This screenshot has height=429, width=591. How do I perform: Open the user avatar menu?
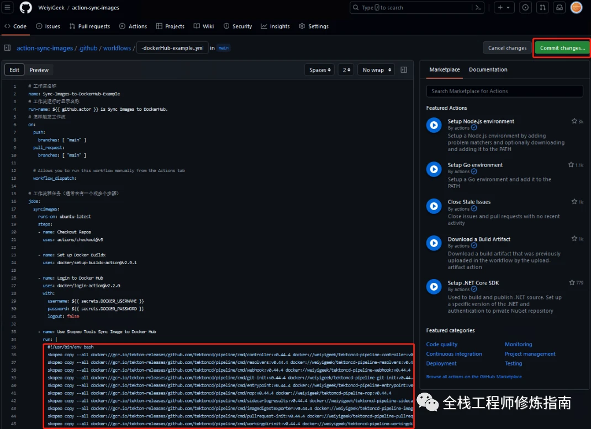tap(576, 8)
